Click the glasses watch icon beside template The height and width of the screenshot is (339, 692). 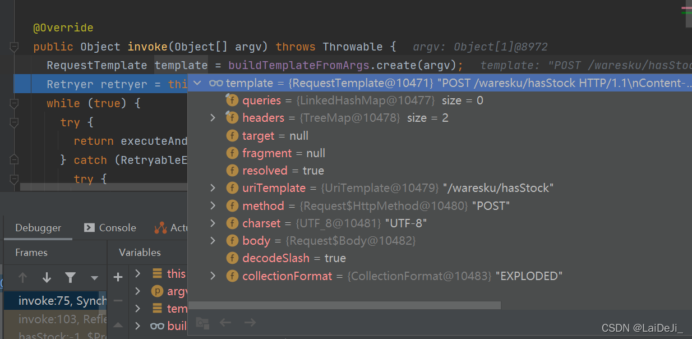tap(216, 83)
